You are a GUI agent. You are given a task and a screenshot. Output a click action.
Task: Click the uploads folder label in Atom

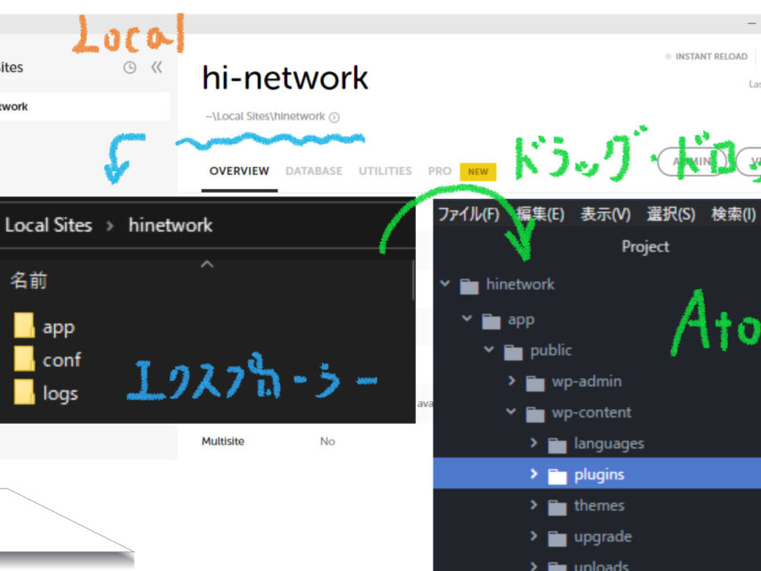(x=601, y=567)
